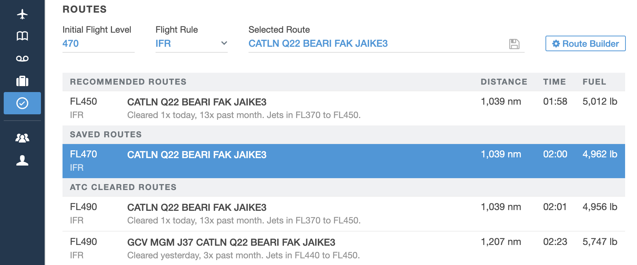Click the voicemail sidebar icon
This screenshot has height=265, width=637.
point(22,59)
